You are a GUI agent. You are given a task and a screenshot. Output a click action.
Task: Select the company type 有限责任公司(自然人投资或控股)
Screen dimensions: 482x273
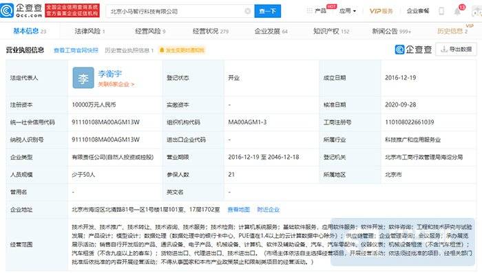112,157
